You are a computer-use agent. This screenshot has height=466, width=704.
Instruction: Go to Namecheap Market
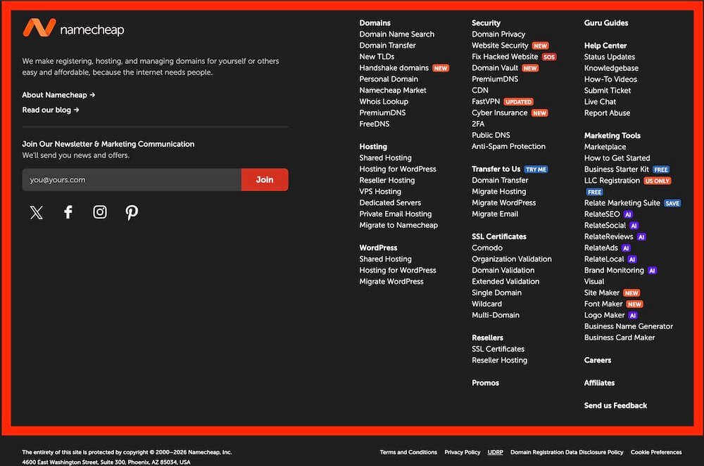(x=392, y=90)
